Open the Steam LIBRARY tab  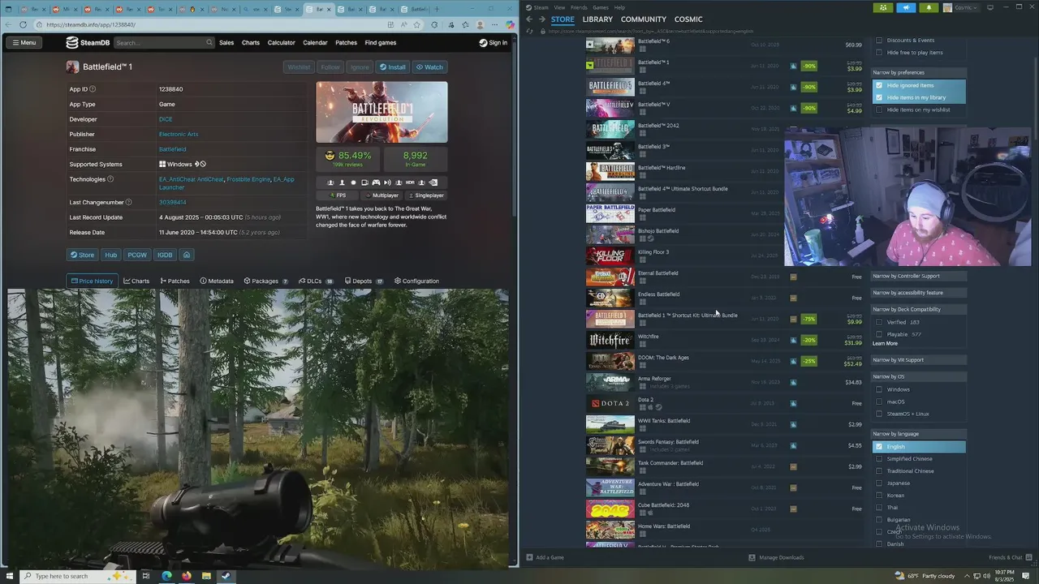(597, 19)
